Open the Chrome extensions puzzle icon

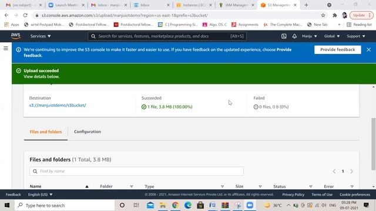point(335,15)
